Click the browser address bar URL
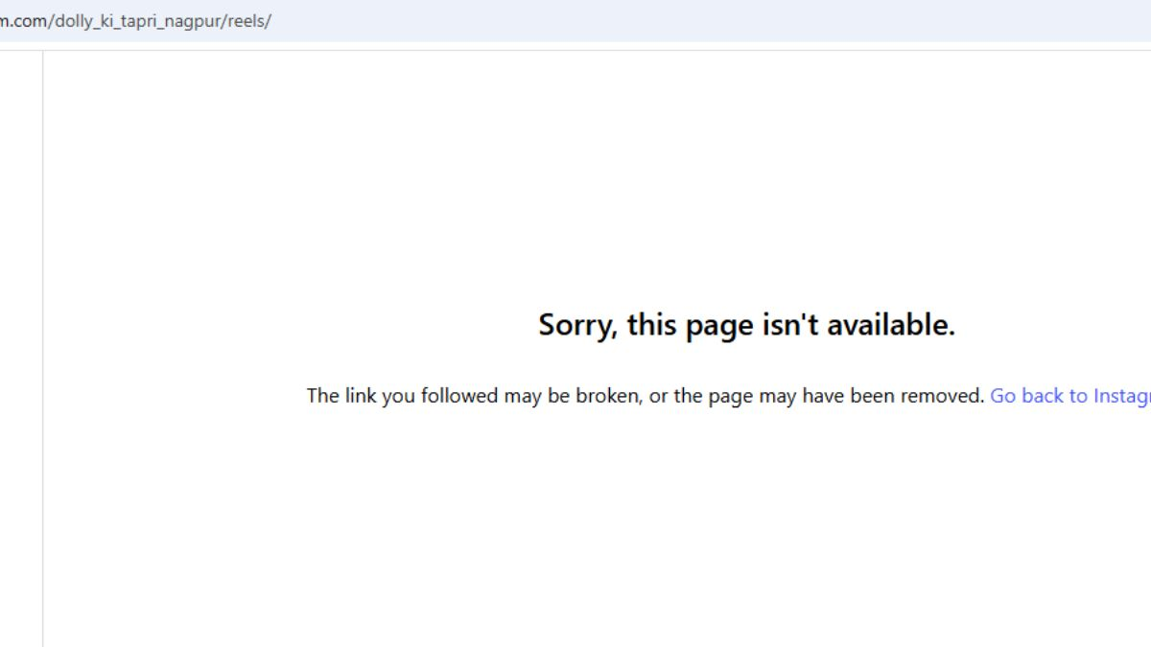 click(135, 21)
